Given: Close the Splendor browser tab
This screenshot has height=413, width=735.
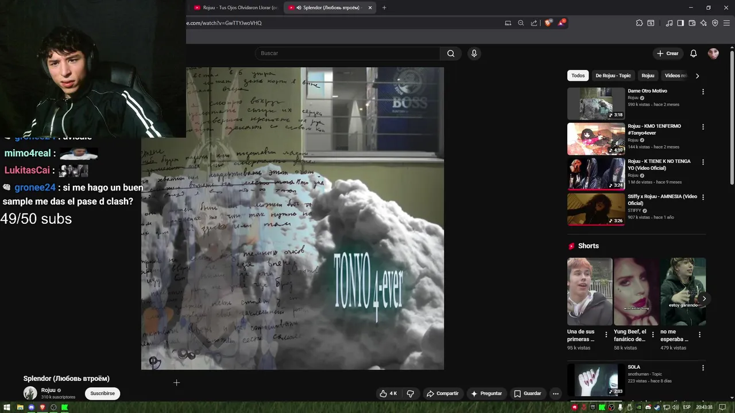Looking at the screenshot, I should (370, 7).
